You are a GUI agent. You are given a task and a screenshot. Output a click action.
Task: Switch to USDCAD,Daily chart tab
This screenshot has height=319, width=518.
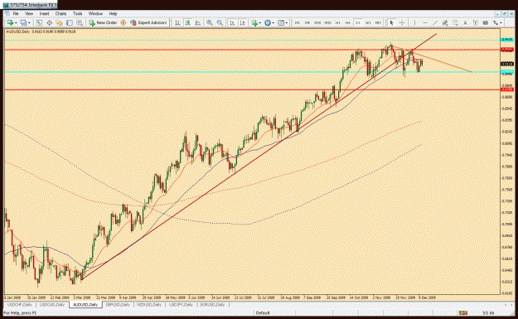[52, 305]
